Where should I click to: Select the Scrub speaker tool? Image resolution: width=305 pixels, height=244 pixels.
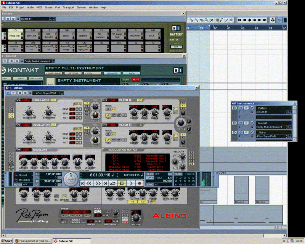coord(232,20)
